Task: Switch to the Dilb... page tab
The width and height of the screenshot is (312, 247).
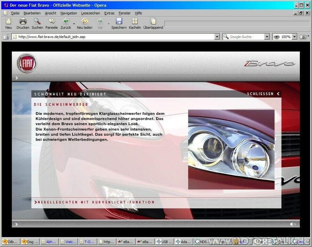Action: pyautogui.click(x=11, y=242)
